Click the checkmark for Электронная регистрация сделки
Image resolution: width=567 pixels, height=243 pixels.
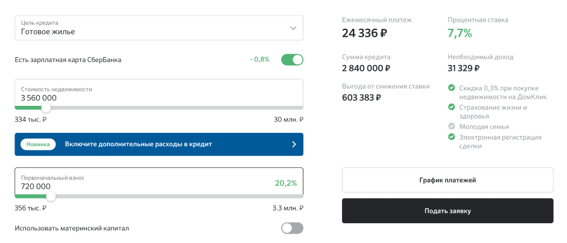tap(451, 137)
